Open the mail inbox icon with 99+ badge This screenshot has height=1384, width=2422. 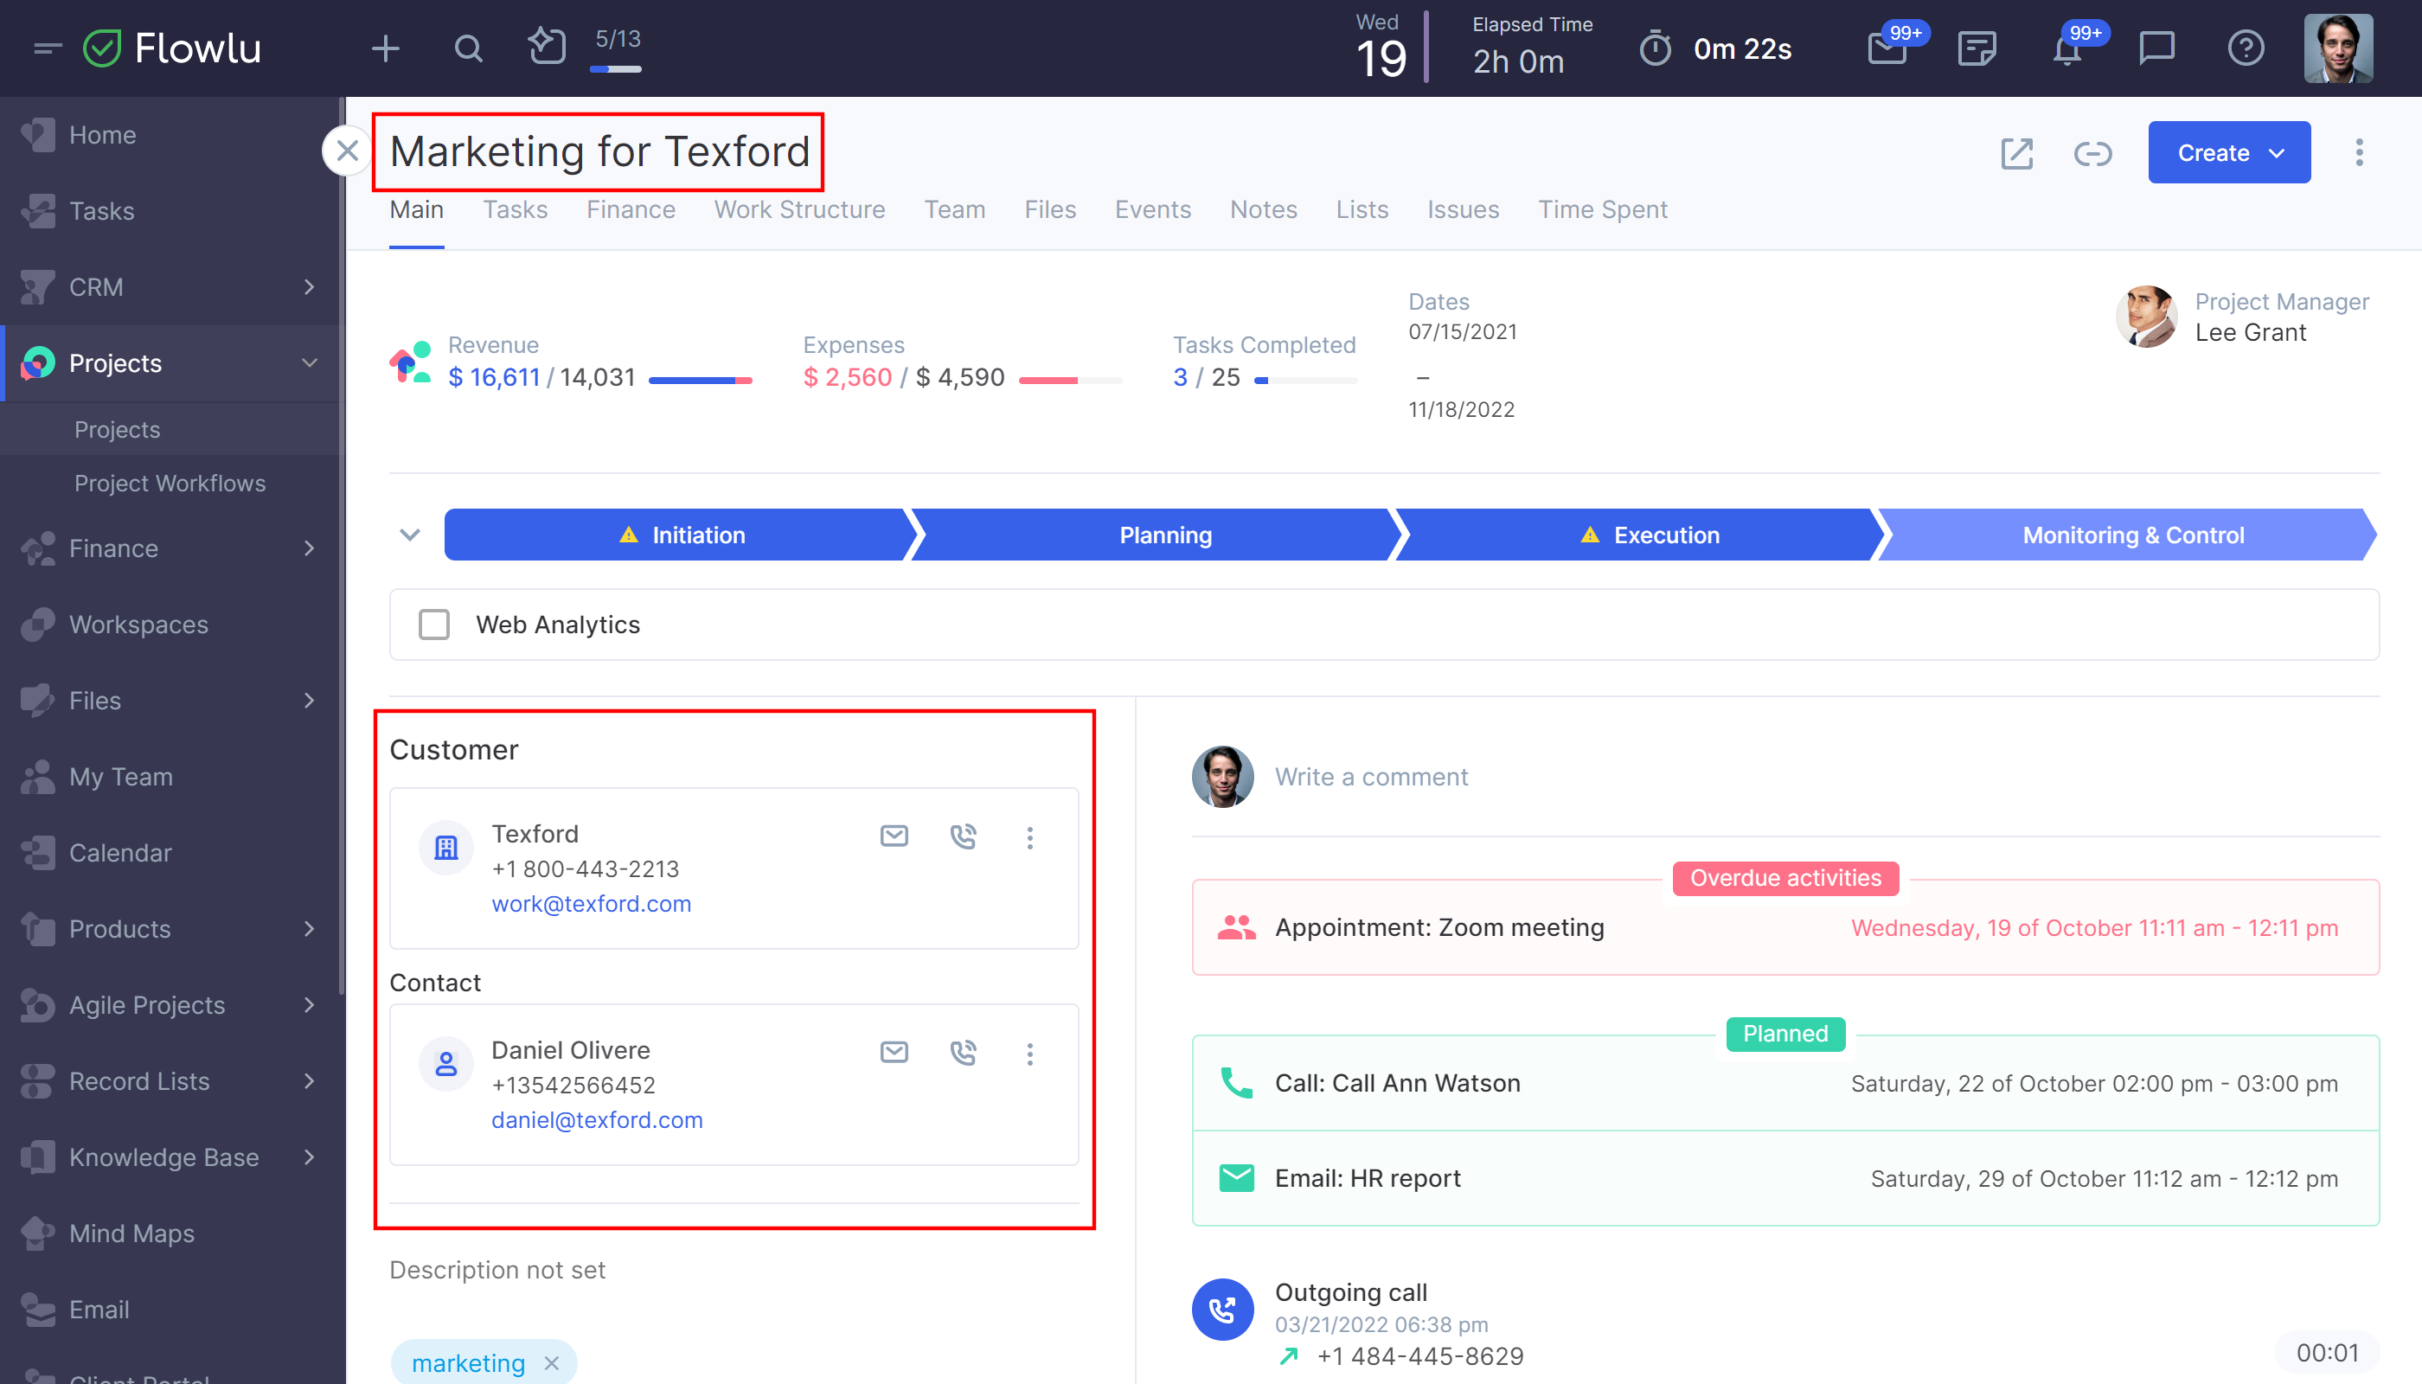1887,48
